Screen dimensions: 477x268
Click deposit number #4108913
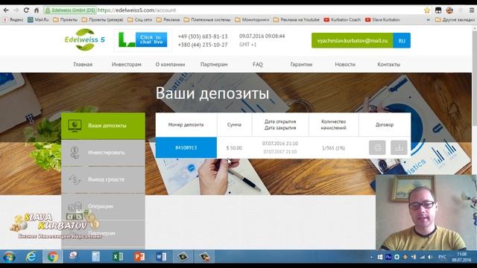[186, 147]
